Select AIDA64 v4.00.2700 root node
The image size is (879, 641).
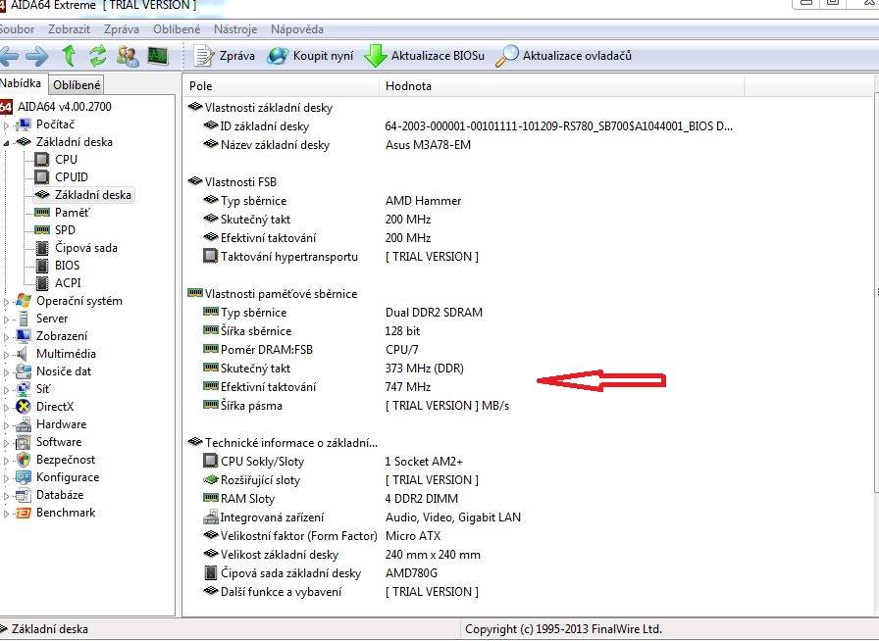(65, 107)
